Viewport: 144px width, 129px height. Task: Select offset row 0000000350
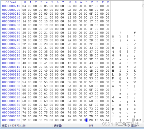[11, 82]
